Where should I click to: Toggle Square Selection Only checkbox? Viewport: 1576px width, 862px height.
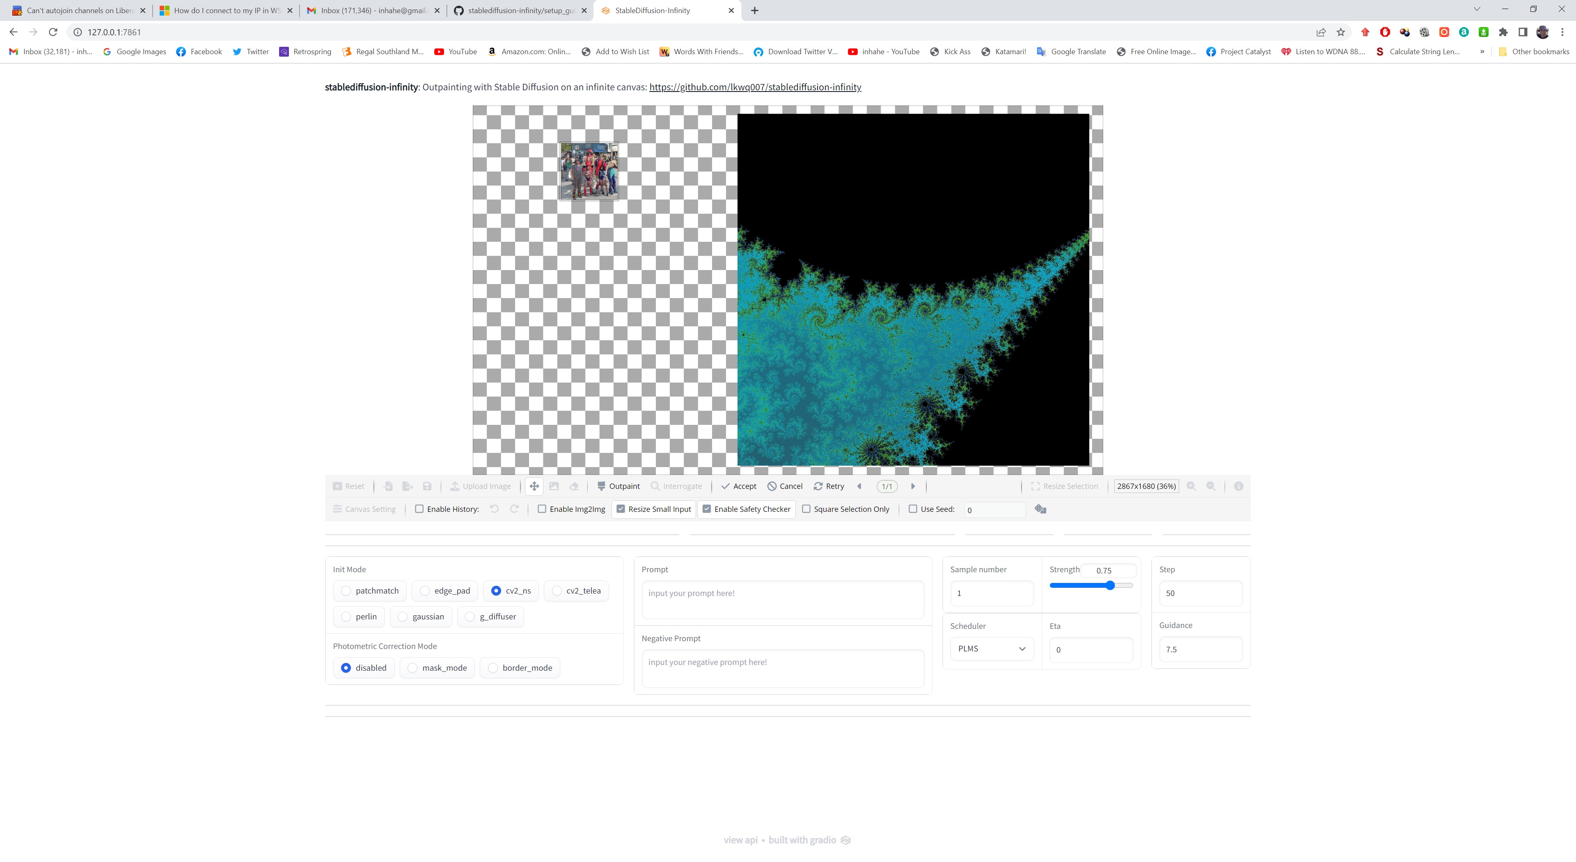(806, 509)
